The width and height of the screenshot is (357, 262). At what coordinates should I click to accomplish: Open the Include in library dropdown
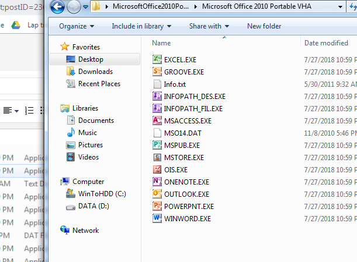pos(141,26)
